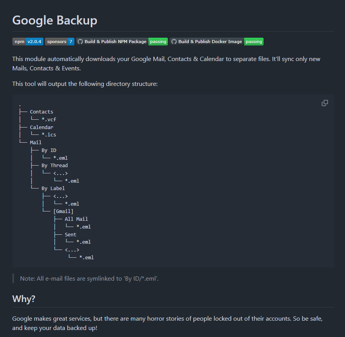The image size is (345, 337).
Task: Click the passing status of Docker Image build
Action: (254, 42)
